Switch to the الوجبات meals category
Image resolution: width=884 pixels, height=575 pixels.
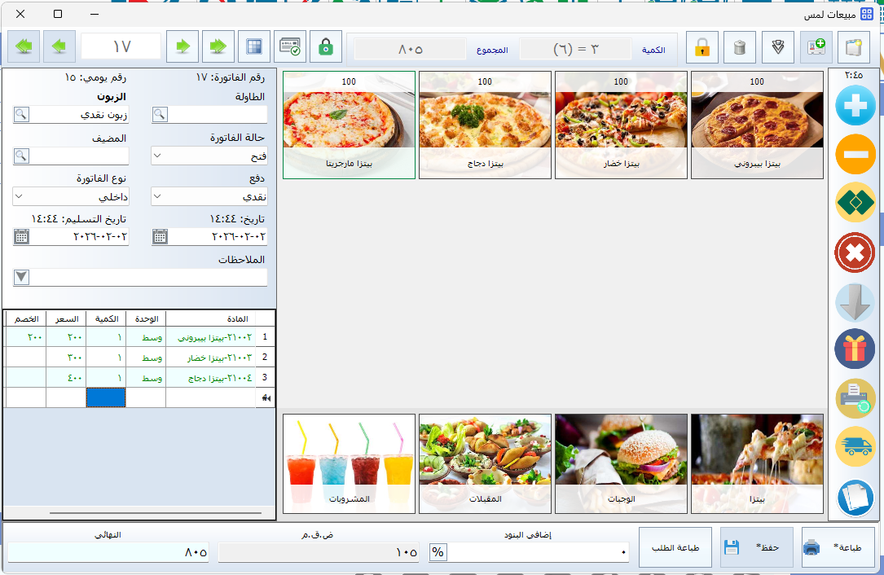click(x=621, y=463)
